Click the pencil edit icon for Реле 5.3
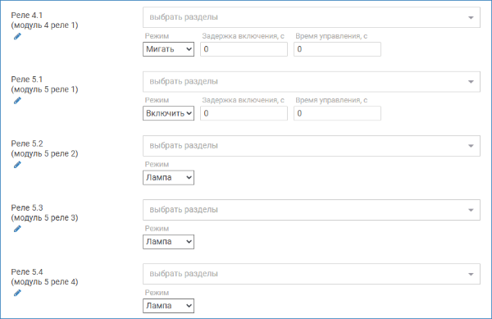The width and height of the screenshot is (492, 319). click(x=17, y=229)
